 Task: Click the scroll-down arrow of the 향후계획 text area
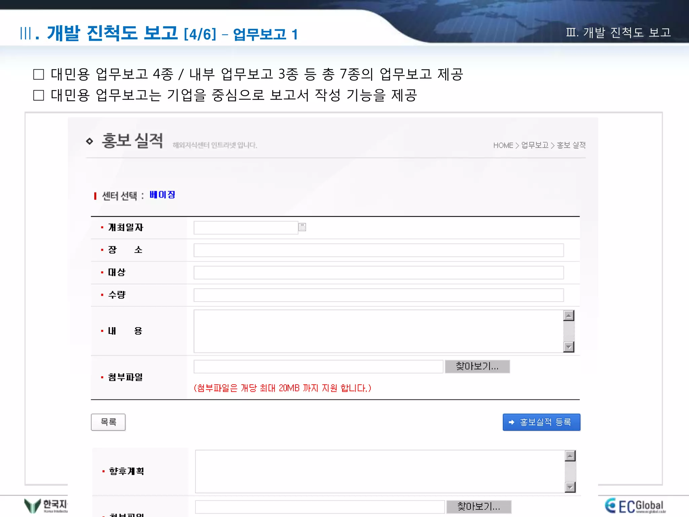click(x=570, y=487)
